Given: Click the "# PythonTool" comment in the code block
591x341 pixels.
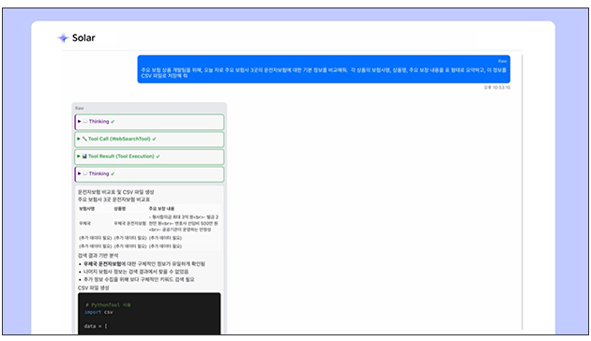Looking at the screenshot, I should 108,304.
